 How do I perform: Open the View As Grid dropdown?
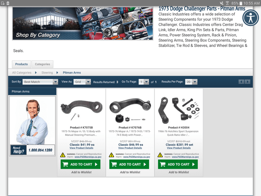click(x=82, y=82)
